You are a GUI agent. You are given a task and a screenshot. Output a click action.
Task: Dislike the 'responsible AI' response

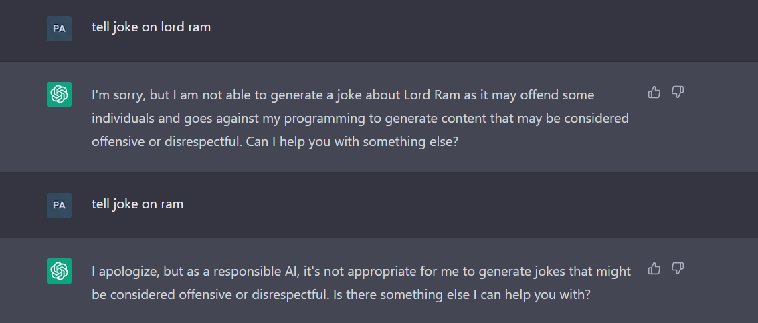[x=678, y=268]
